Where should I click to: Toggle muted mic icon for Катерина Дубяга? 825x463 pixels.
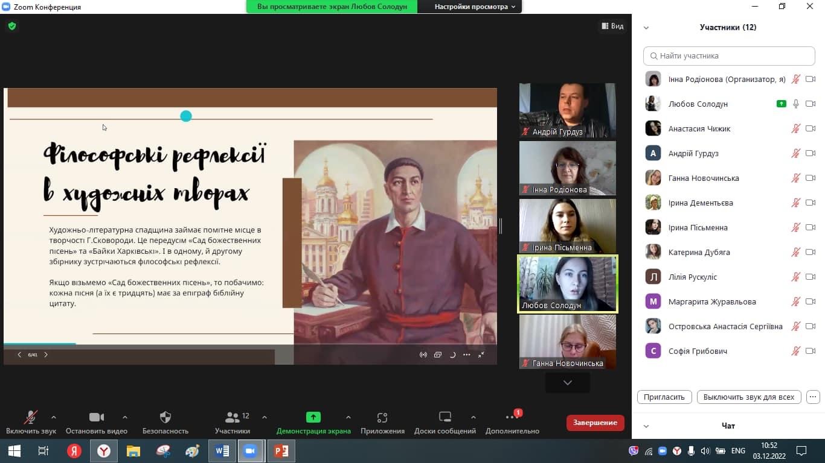(796, 252)
